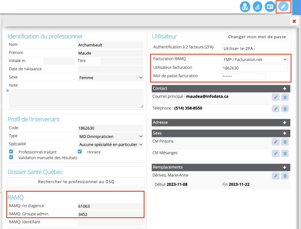Add a new Adresse entry
This screenshot has width=301, height=229.
click(x=285, y=123)
